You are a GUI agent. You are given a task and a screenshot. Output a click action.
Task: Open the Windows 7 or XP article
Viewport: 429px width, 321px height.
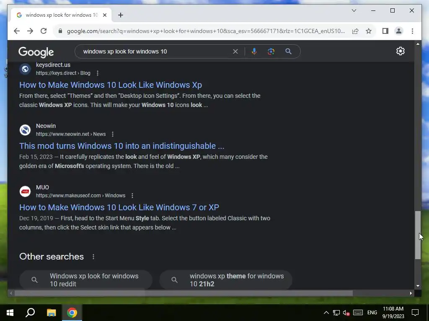[119, 207]
